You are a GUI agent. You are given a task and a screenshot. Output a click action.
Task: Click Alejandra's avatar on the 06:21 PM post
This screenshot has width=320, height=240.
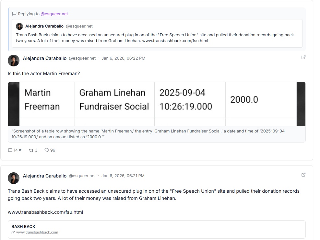click(14, 178)
